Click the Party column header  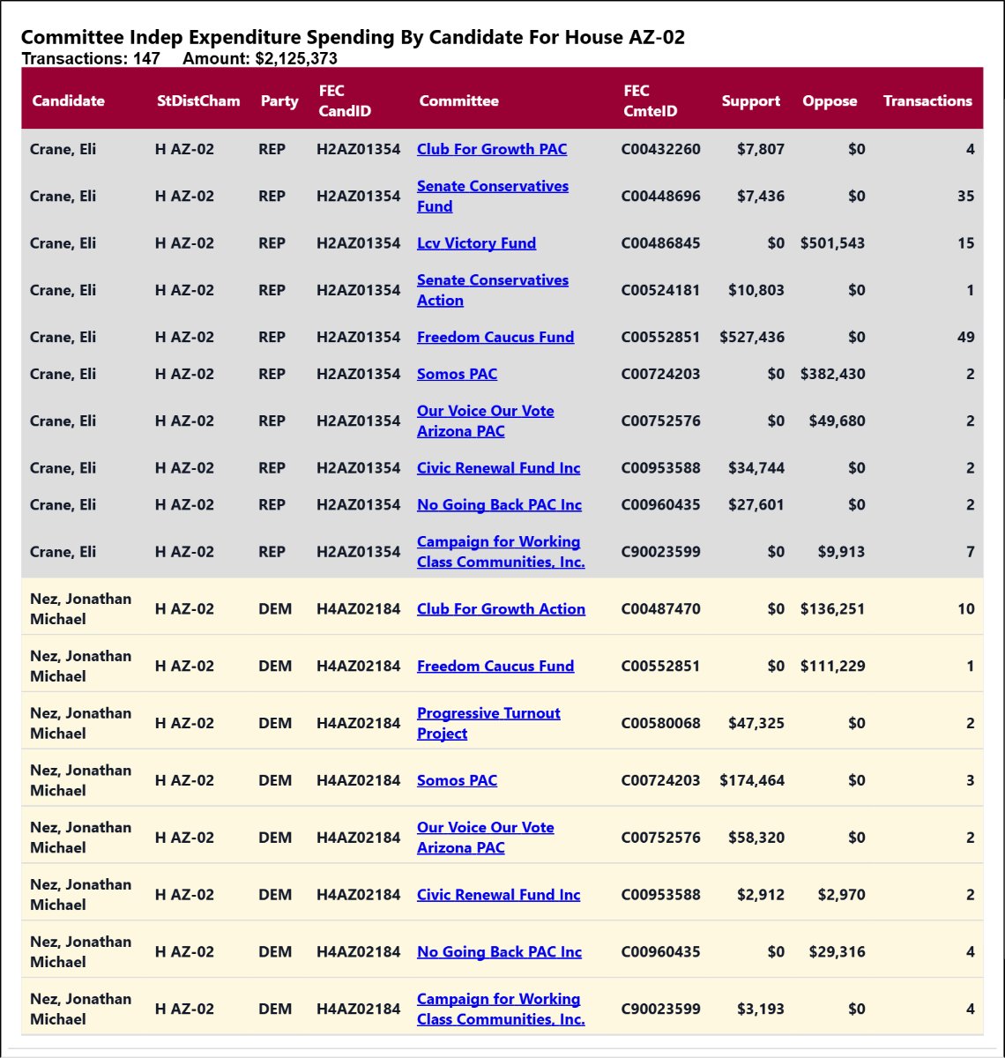pos(279,101)
